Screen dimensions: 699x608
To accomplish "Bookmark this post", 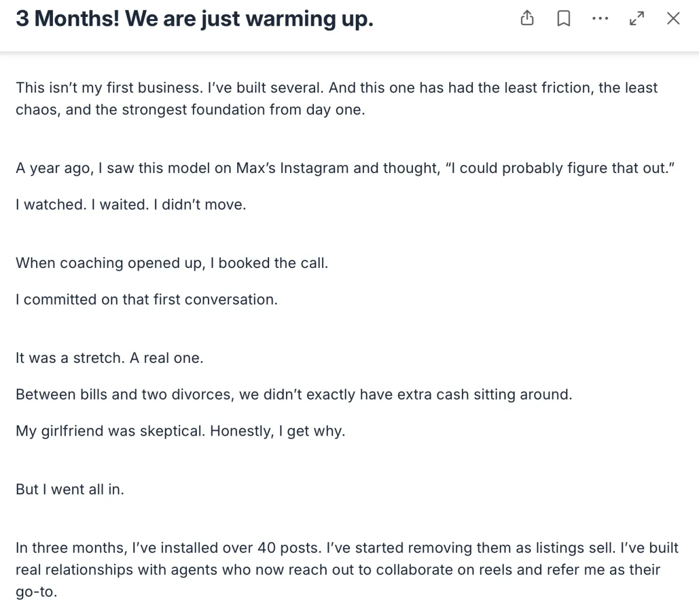I will pyautogui.click(x=563, y=19).
